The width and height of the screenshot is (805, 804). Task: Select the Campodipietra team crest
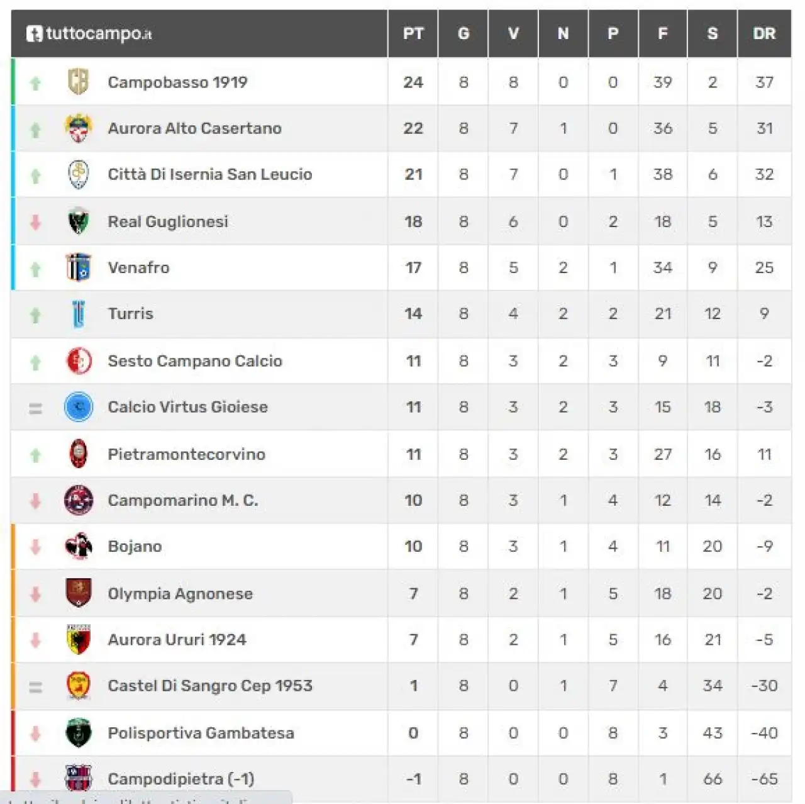pyautogui.click(x=79, y=779)
